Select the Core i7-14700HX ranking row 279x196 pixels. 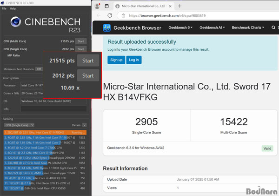pos(45,133)
